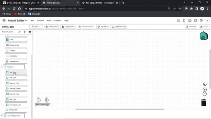Open the Build menu
This screenshot has height=119, width=211.
pos(49,20)
